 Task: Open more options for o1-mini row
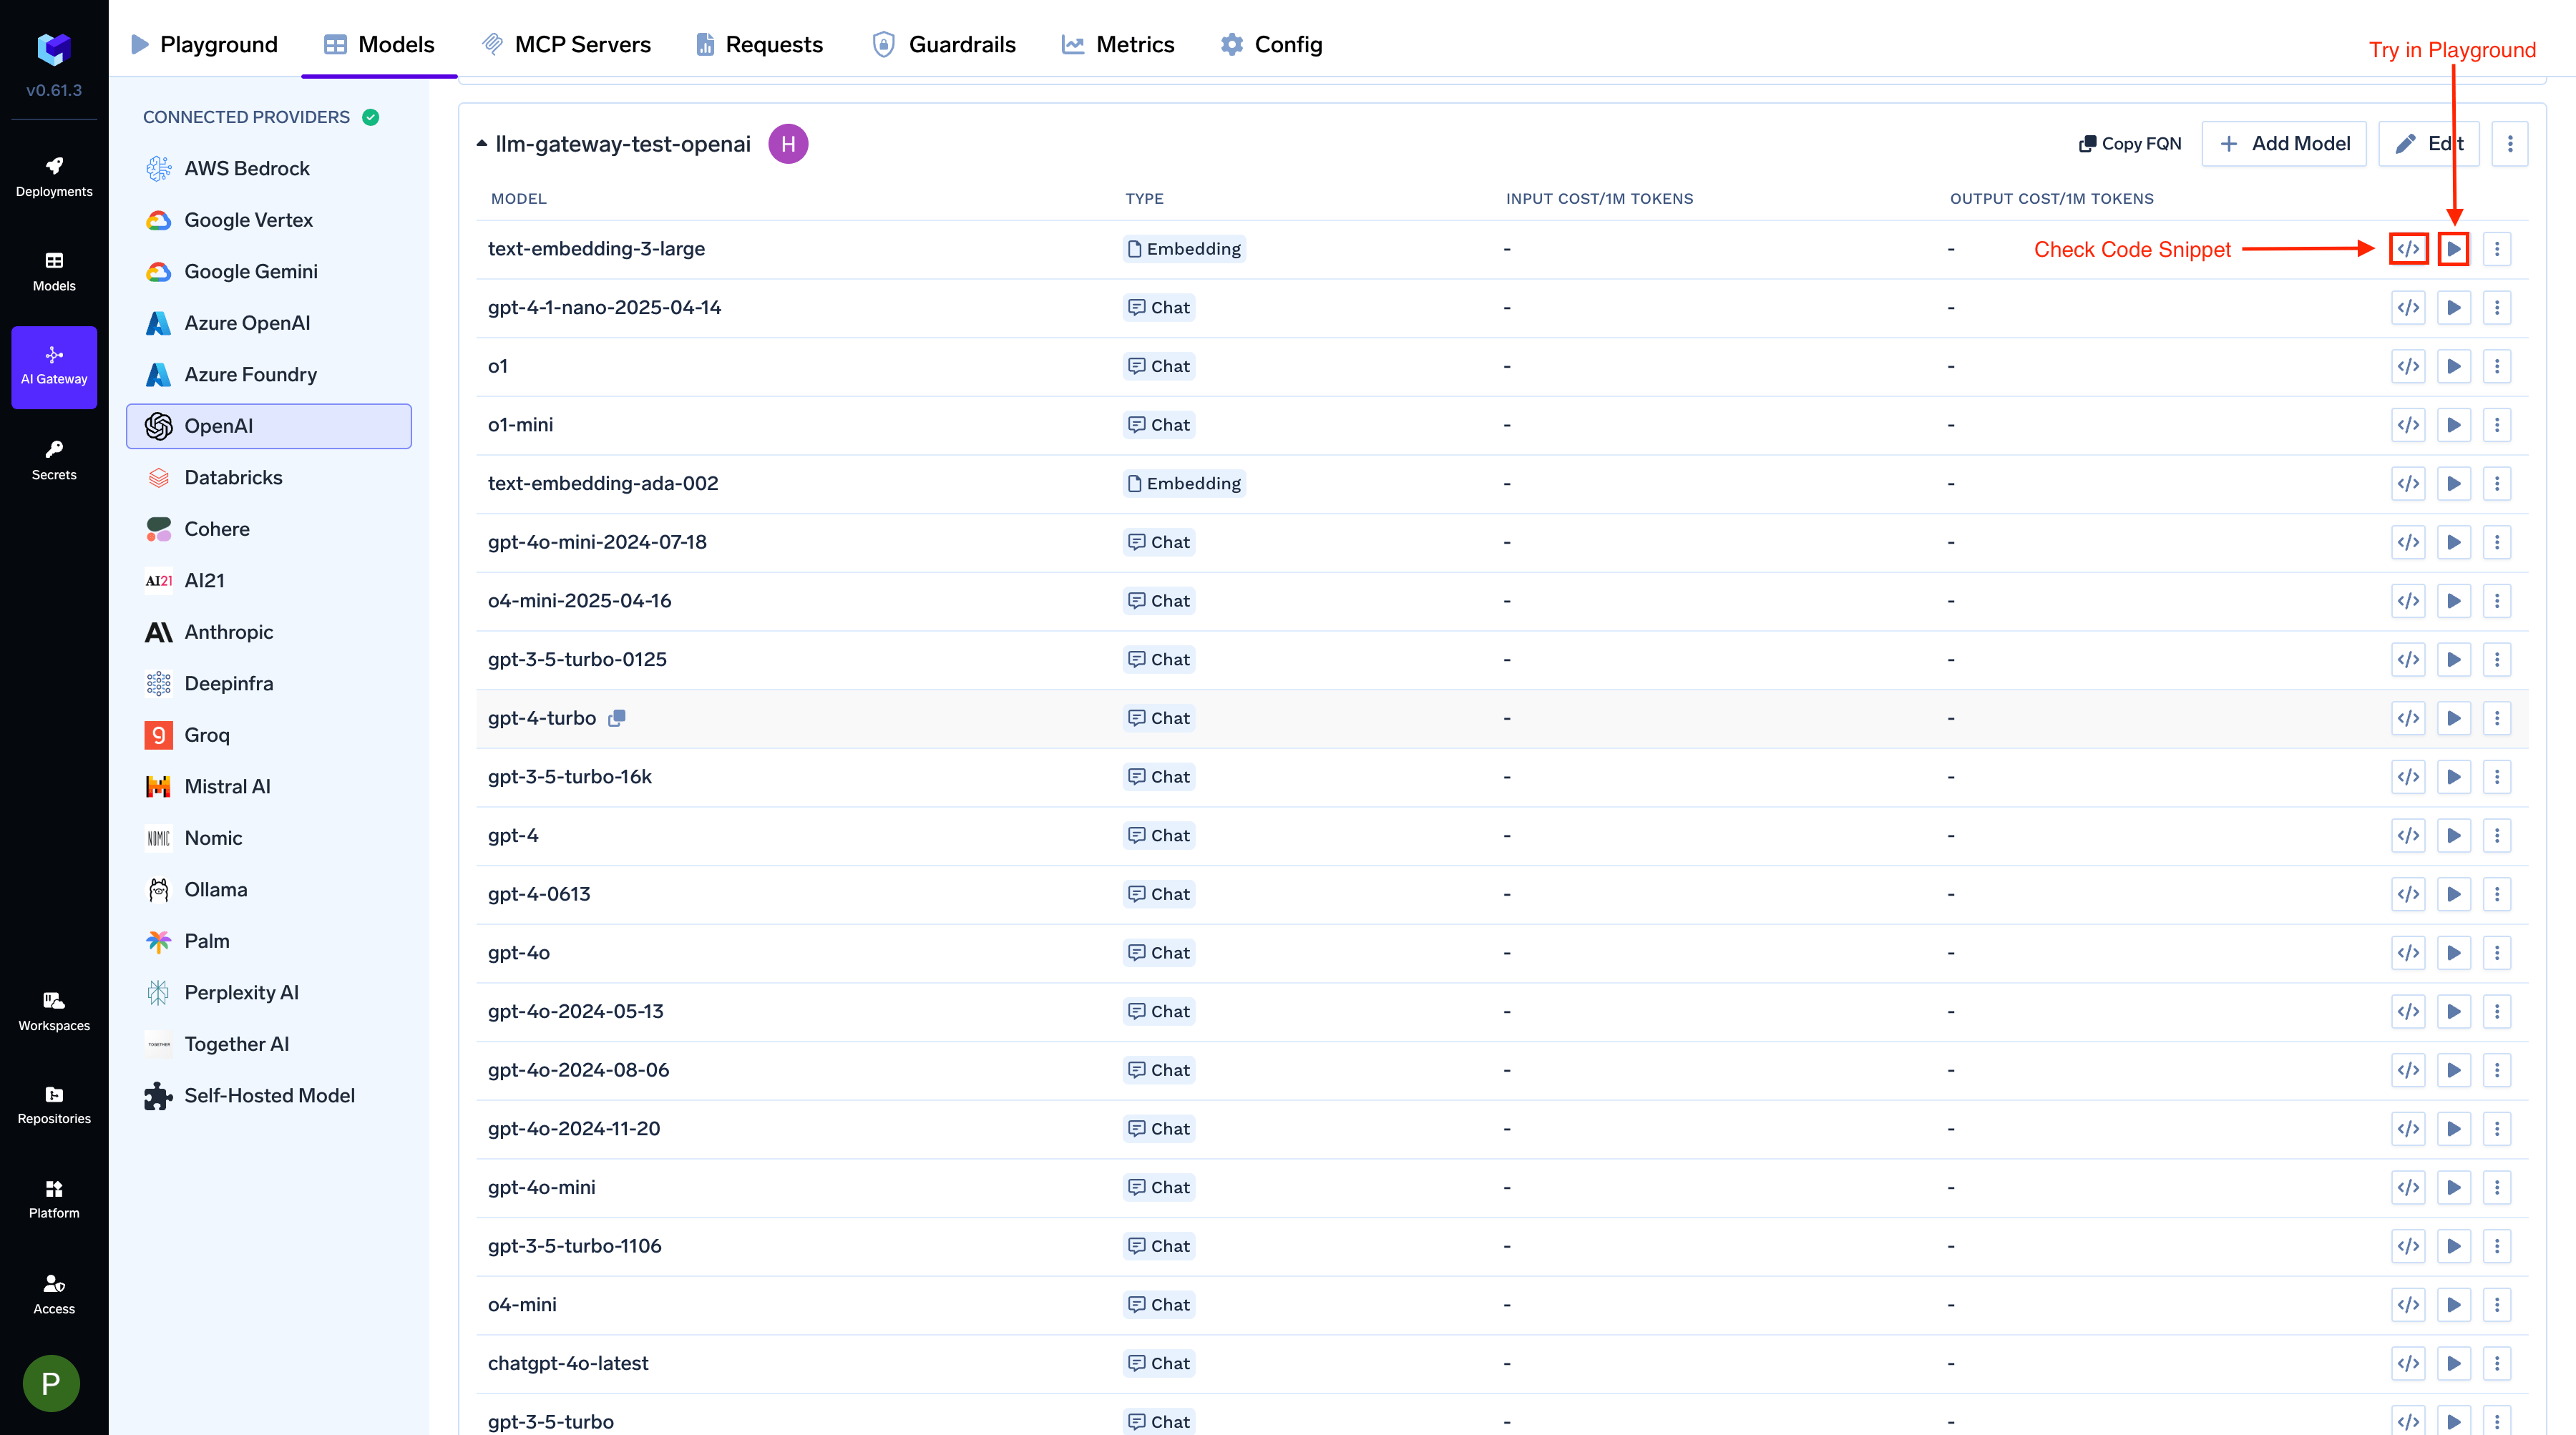2497,425
